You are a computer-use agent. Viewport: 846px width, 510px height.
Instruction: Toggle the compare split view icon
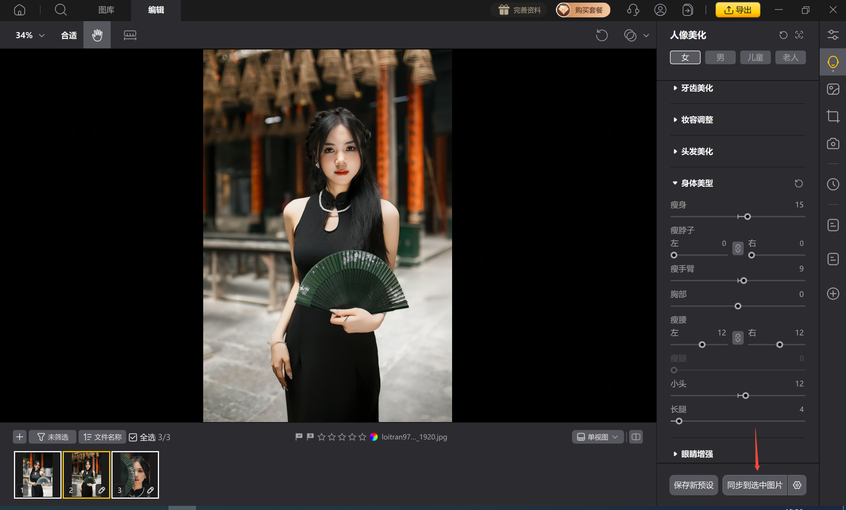tap(636, 437)
